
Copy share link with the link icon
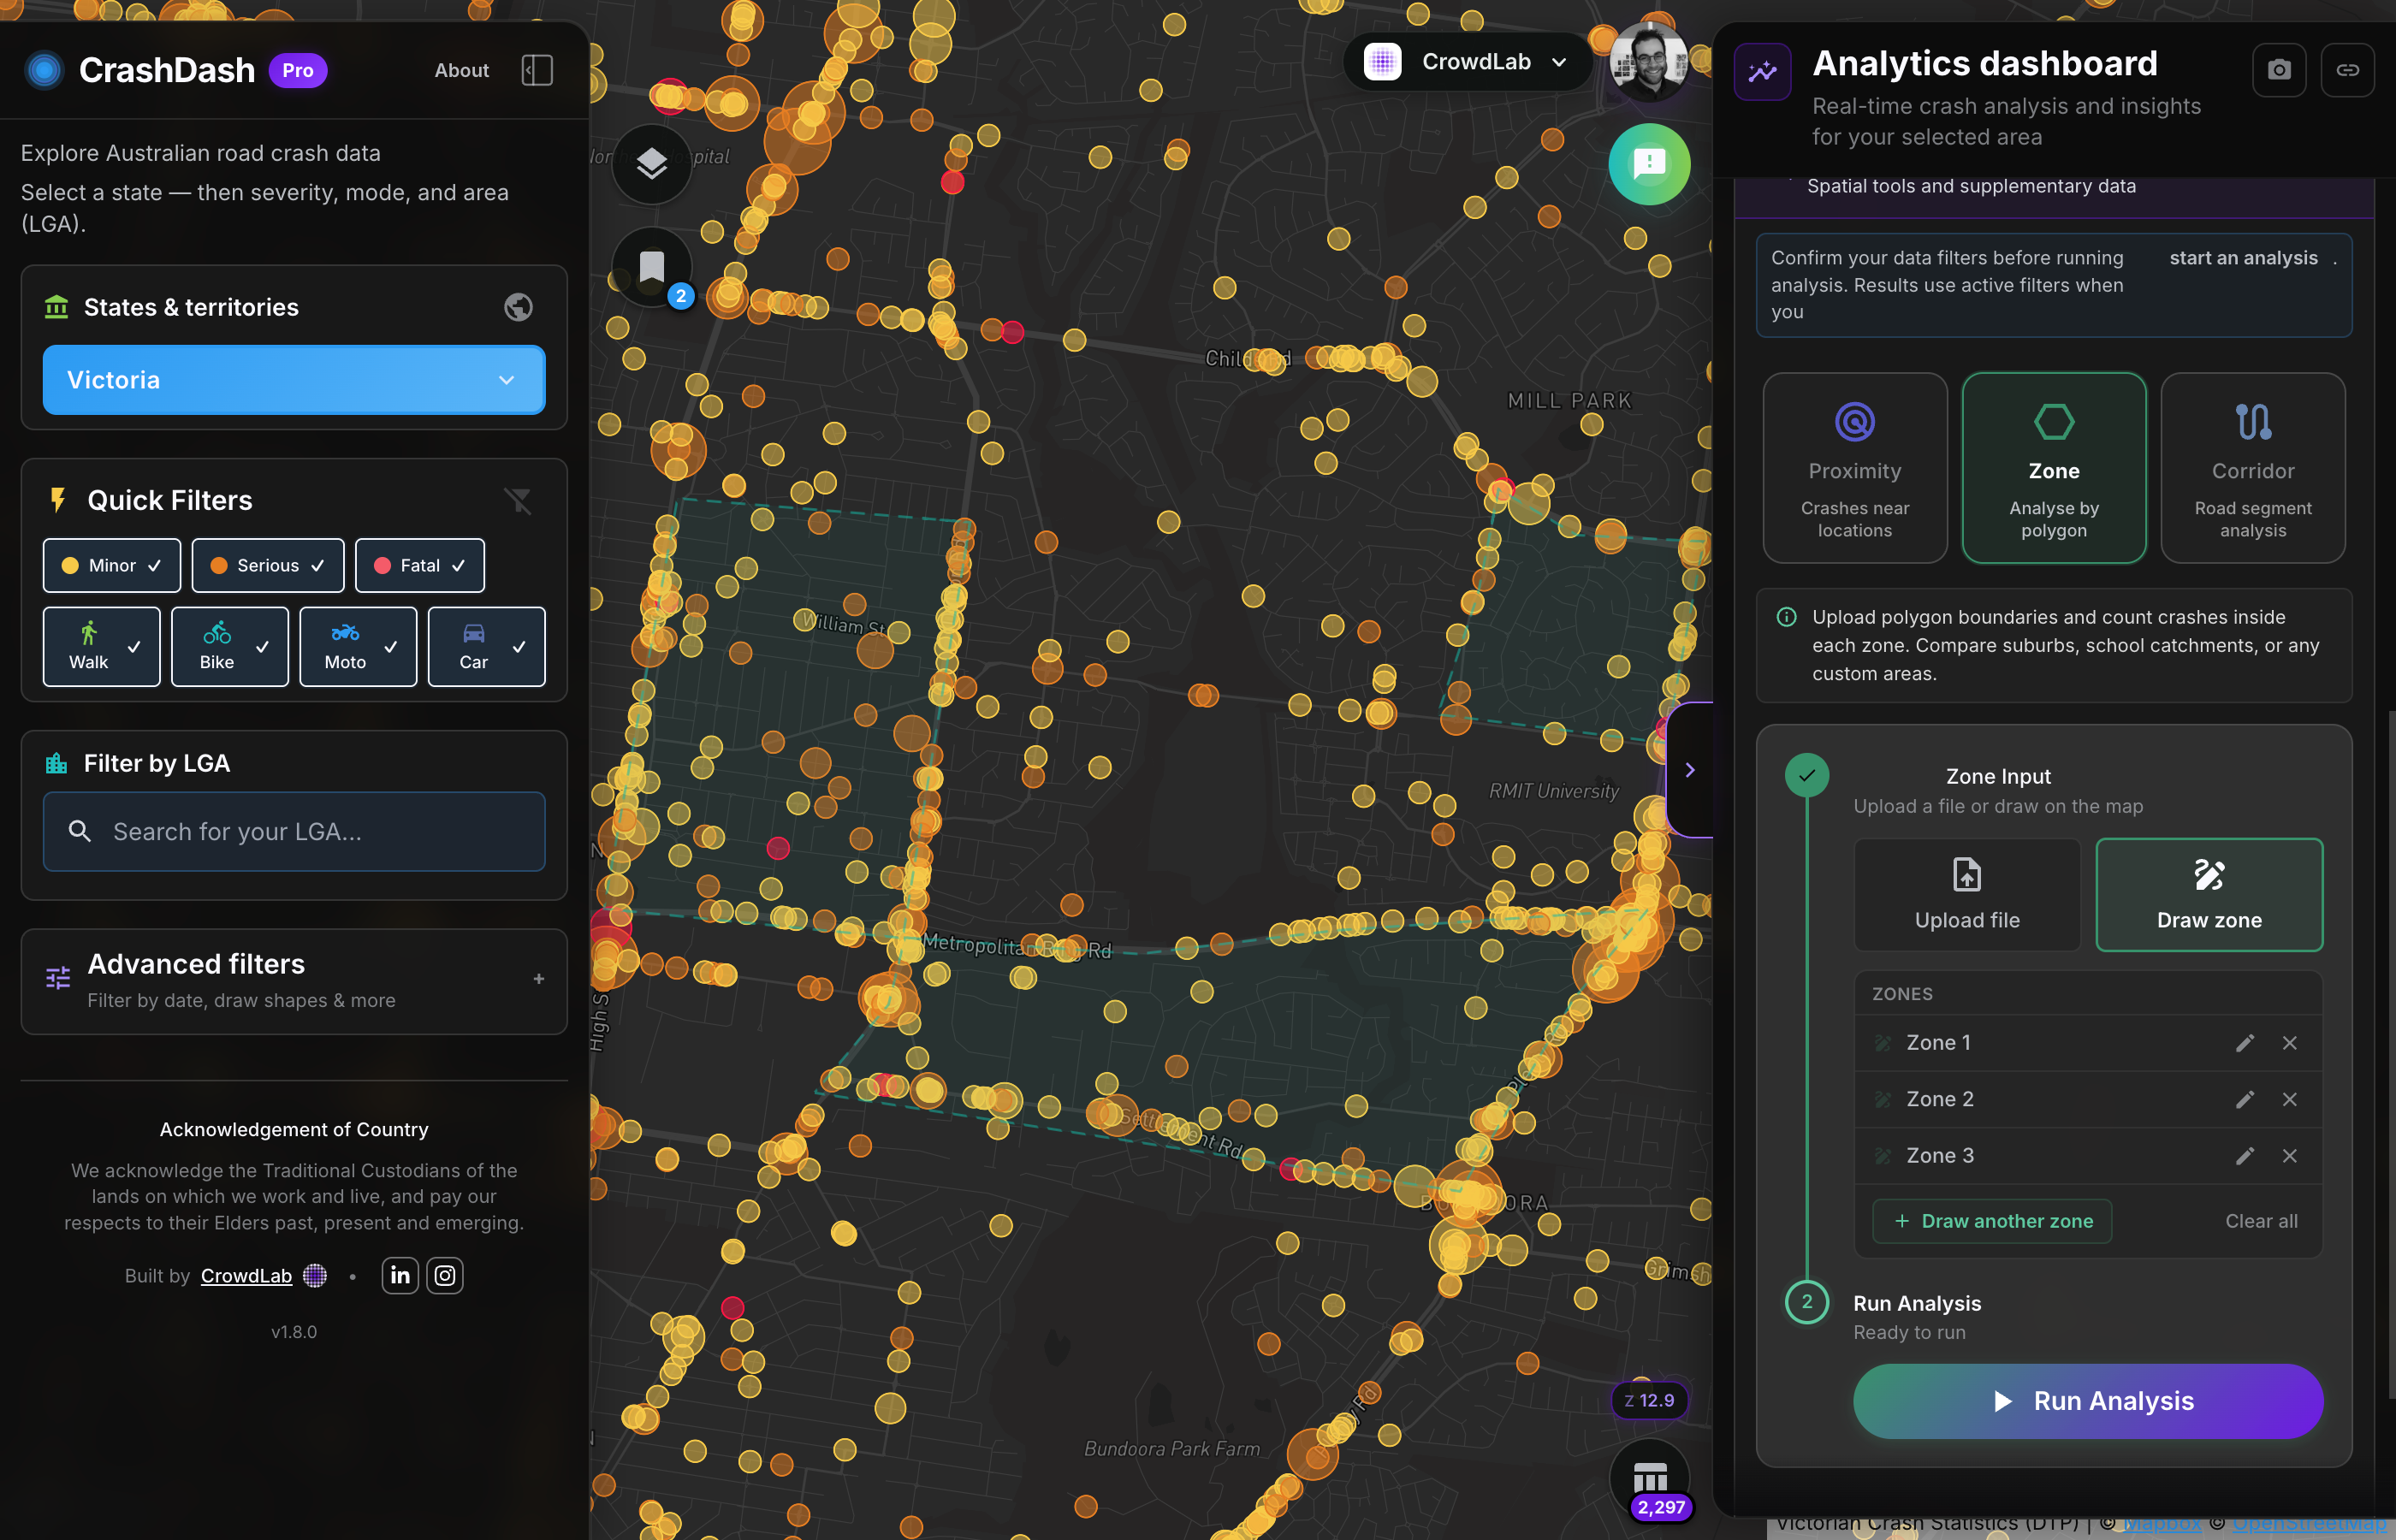click(2347, 70)
